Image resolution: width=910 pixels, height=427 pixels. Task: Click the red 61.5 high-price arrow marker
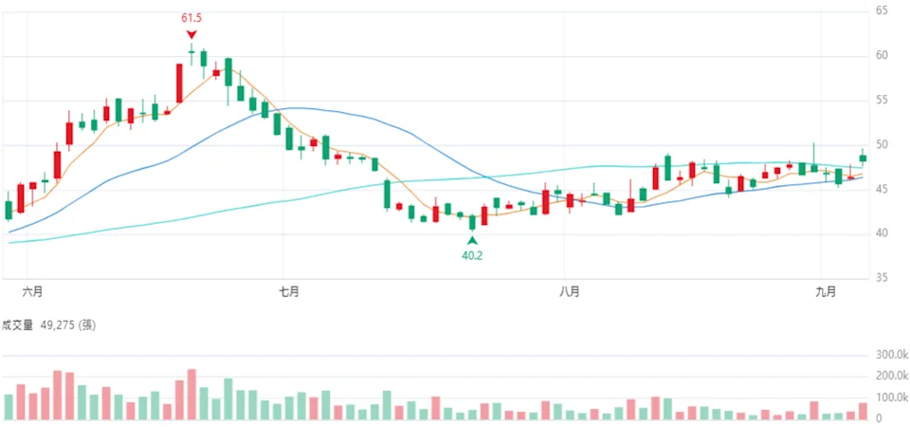click(191, 35)
